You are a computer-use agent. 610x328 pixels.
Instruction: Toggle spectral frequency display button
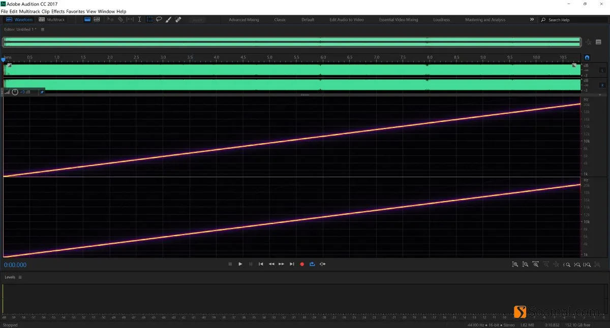[87, 19]
